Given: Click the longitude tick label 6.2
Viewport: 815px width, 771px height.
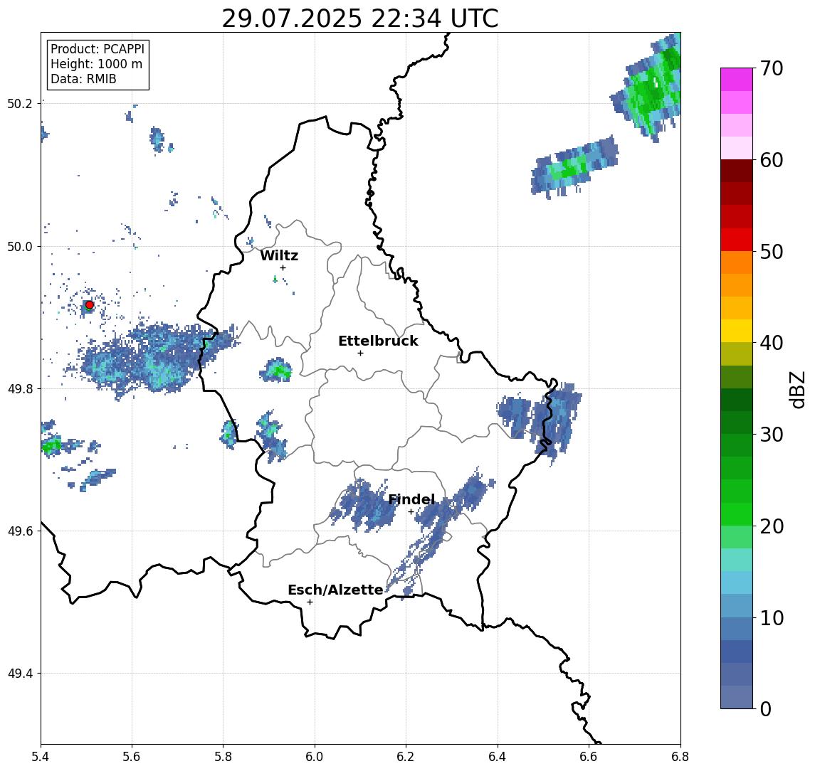Looking at the screenshot, I should [x=406, y=757].
